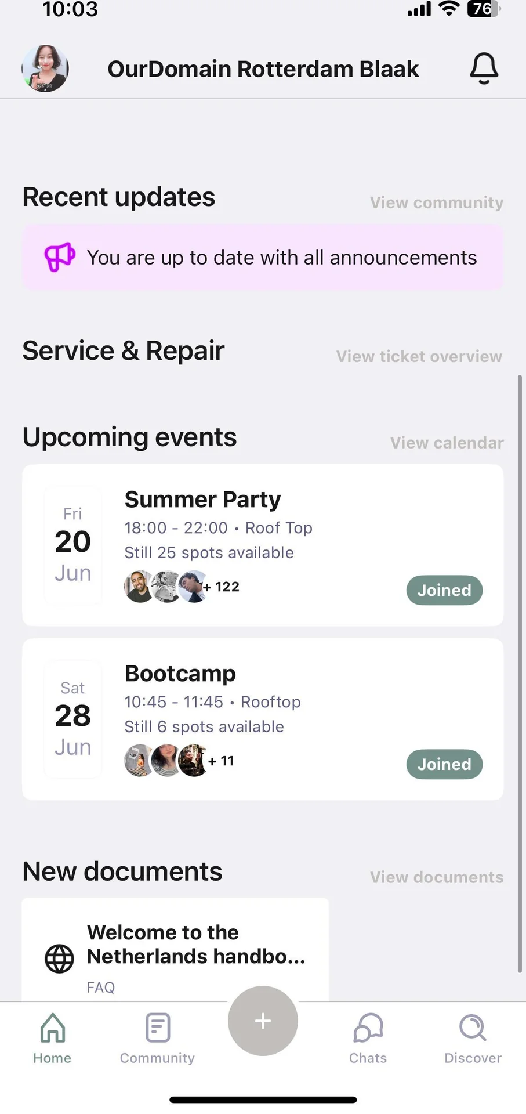Image resolution: width=526 pixels, height=1114 pixels.
Task: Open View ticket overview link
Action: pyautogui.click(x=419, y=356)
